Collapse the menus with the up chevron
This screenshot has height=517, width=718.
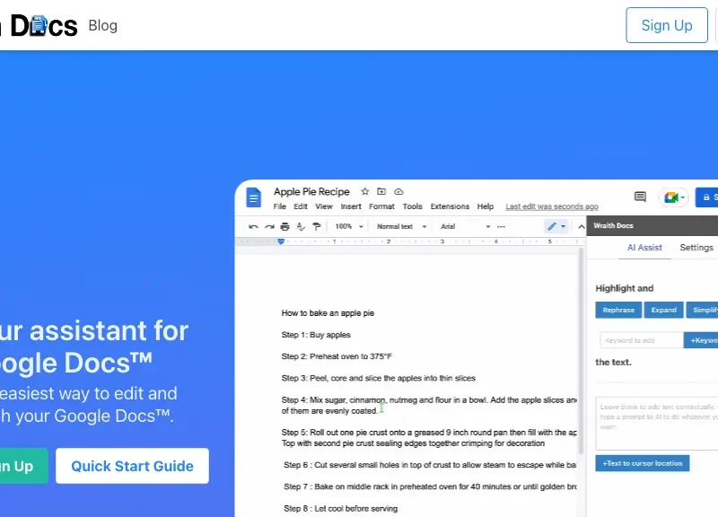point(581,226)
